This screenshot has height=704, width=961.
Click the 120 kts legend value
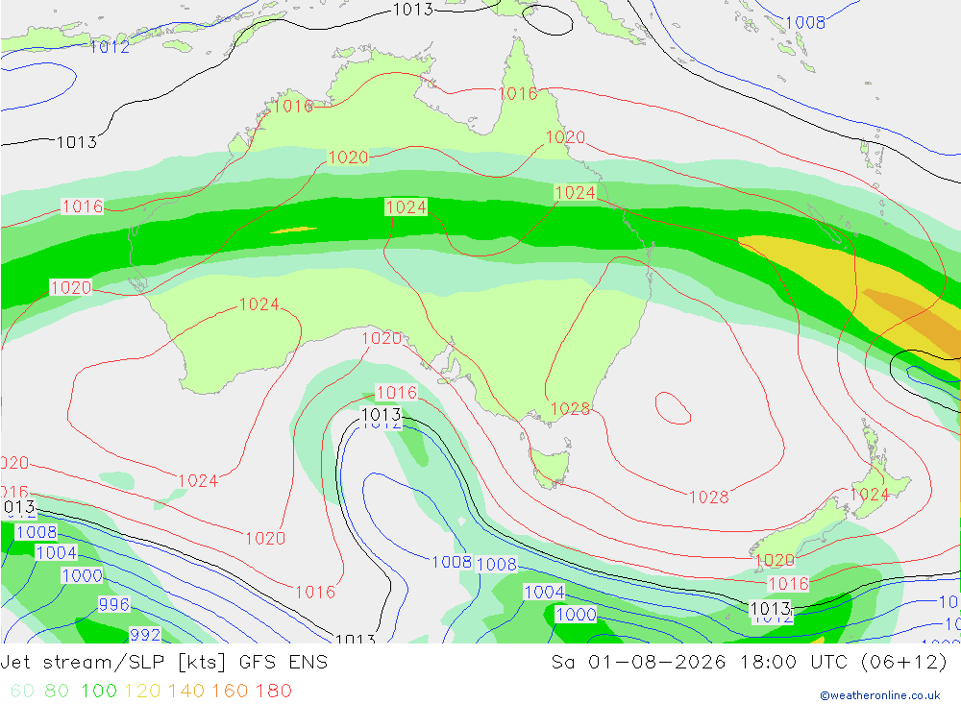pos(142,692)
